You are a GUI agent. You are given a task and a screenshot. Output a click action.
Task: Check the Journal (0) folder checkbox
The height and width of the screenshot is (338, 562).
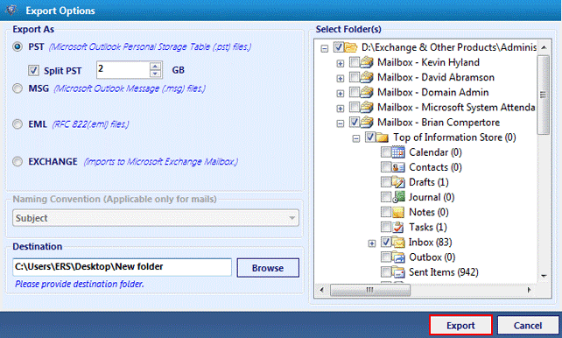point(386,197)
